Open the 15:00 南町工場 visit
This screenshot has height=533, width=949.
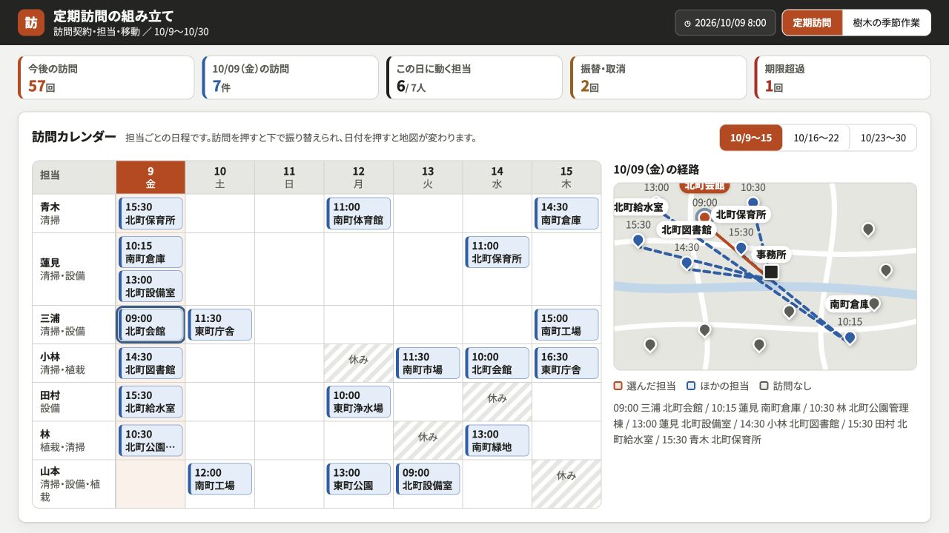[x=566, y=324]
